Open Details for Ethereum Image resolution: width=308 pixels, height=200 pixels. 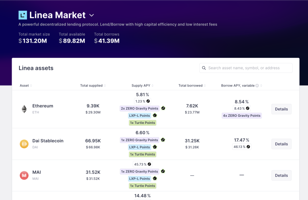[x=281, y=109]
